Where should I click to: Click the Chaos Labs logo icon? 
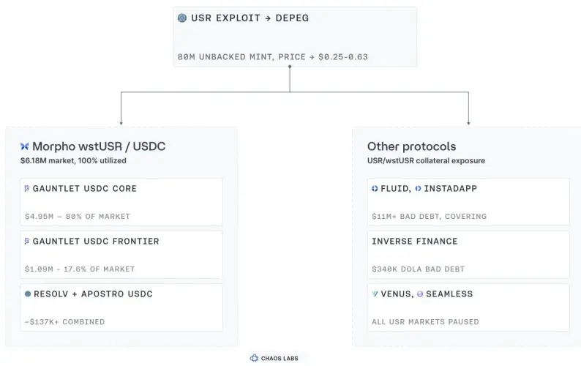click(x=254, y=358)
